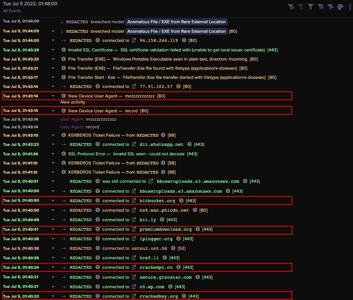Expand the dit.whatsapp.net connection row
Screen dimensions: 353x300
click(53, 144)
